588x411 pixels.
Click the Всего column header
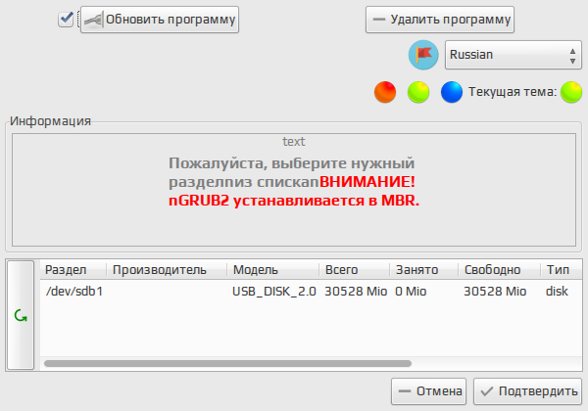coord(355,270)
